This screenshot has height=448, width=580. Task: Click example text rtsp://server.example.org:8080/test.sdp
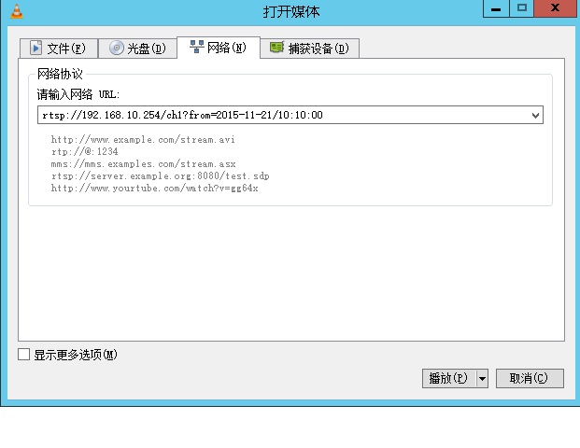pyautogui.click(x=160, y=176)
